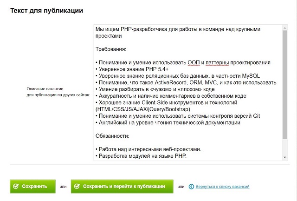Click the underlined word паттерны
297x201 pixels.
pyautogui.click(x=217, y=62)
